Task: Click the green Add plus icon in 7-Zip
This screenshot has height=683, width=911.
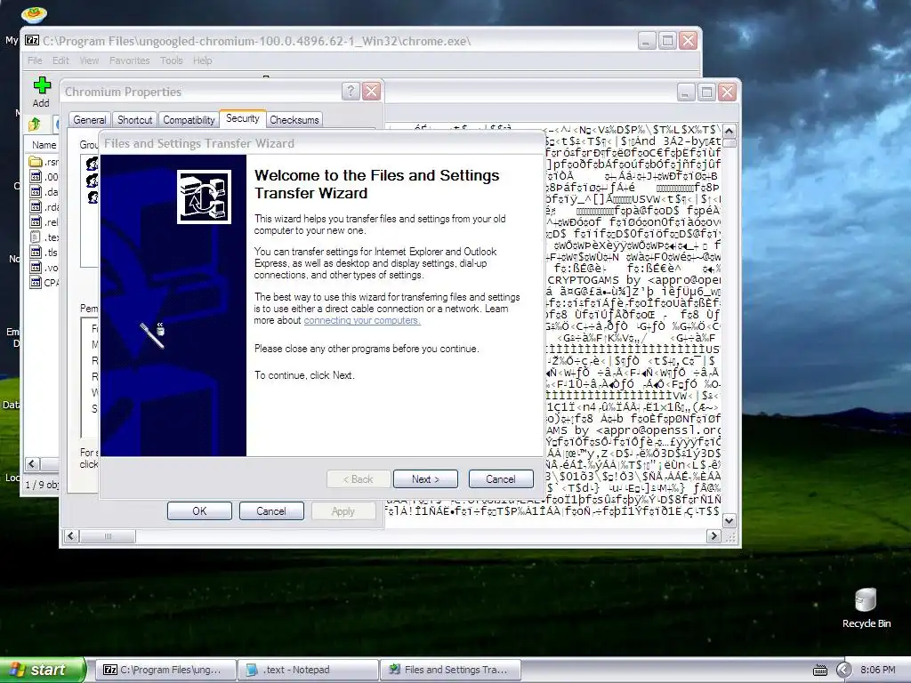Action: (x=41, y=85)
